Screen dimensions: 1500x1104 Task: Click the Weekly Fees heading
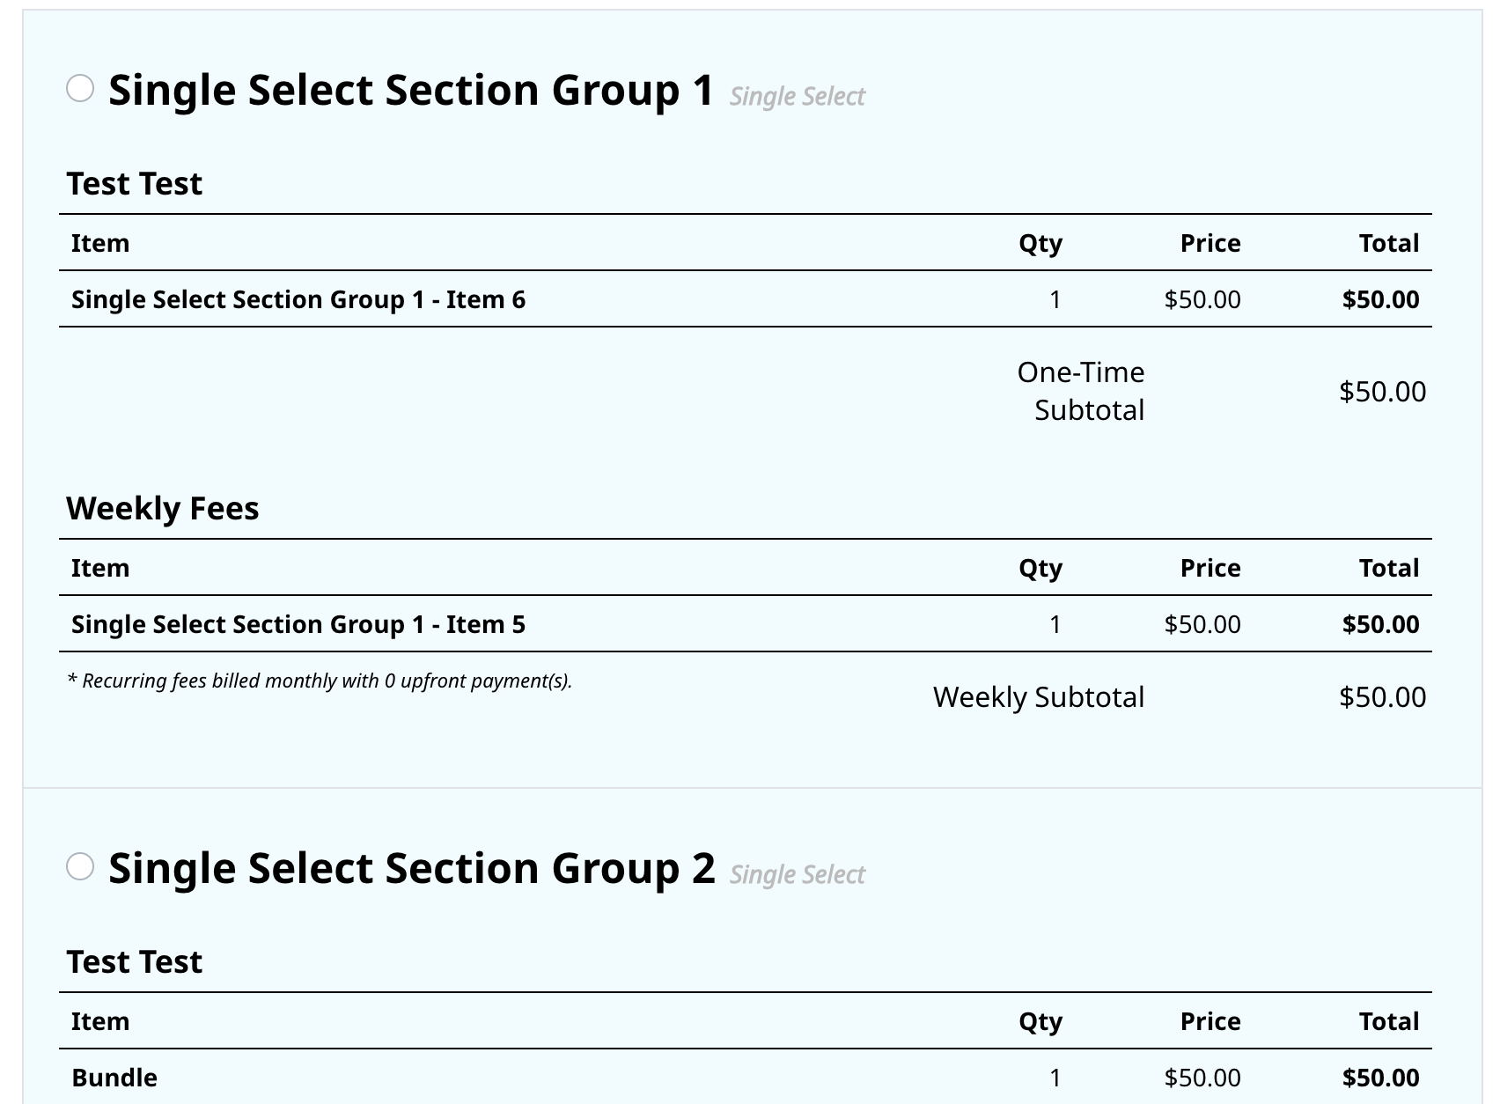click(x=163, y=509)
